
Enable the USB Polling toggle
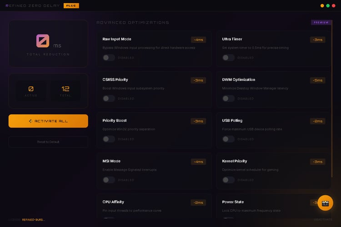click(x=228, y=139)
